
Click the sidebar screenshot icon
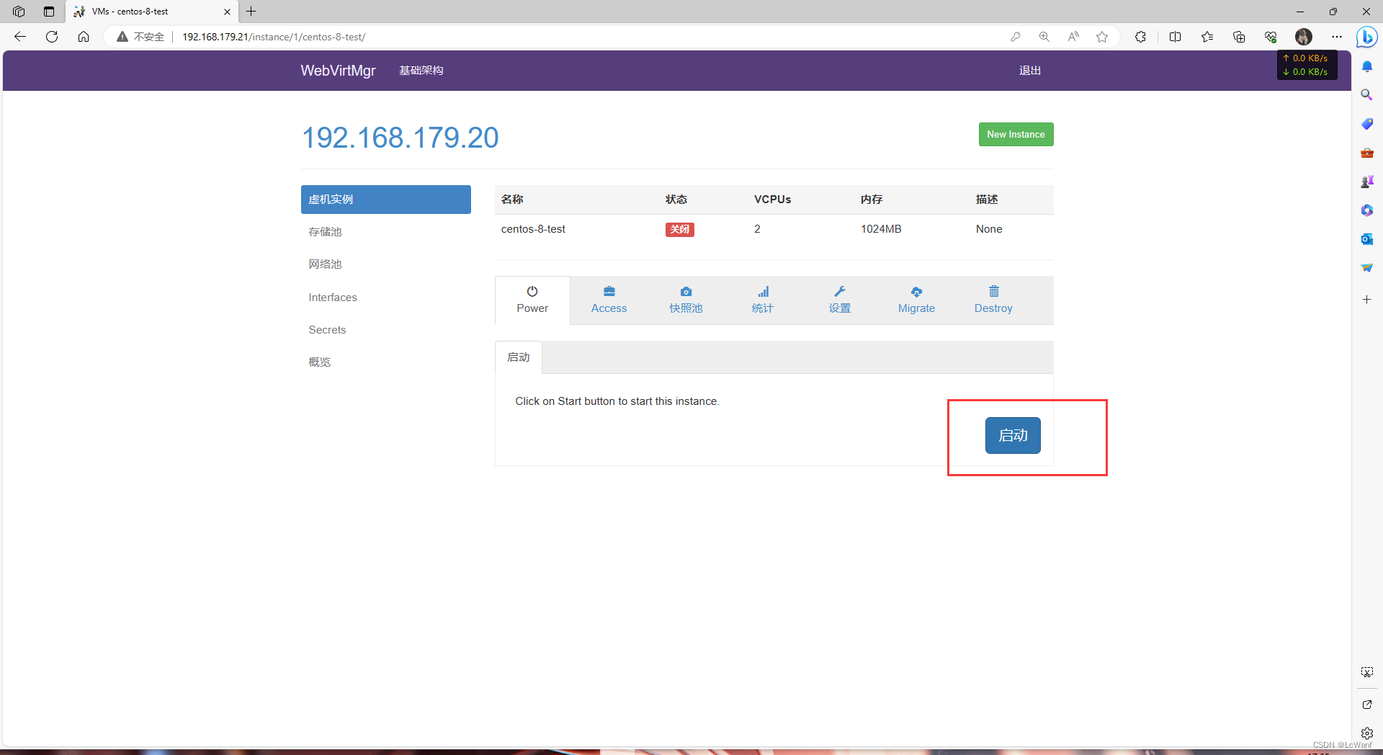click(x=1366, y=672)
